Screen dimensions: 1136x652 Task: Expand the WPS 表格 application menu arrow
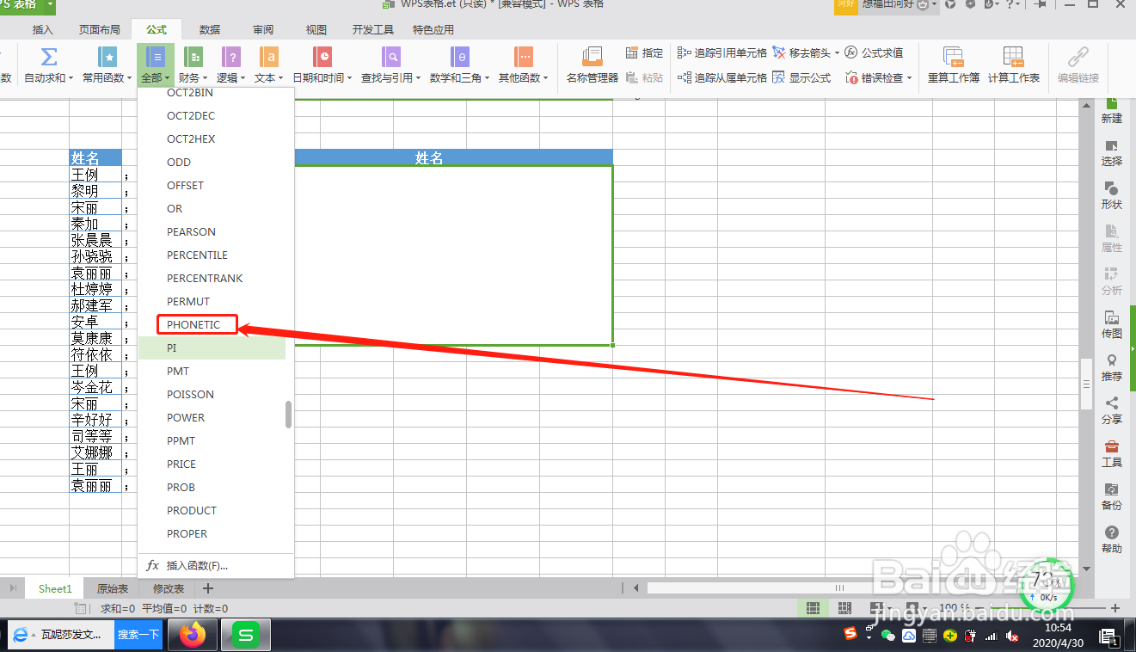pyautogui.click(x=52, y=5)
